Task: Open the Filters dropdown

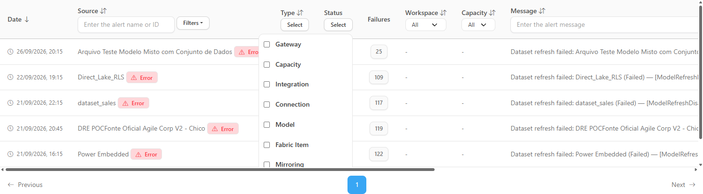Action: pyautogui.click(x=193, y=23)
